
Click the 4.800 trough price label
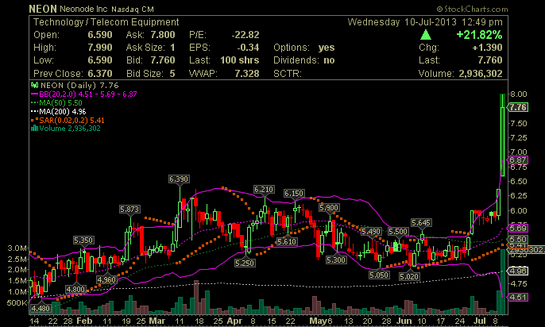pyautogui.click(x=75, y=290)
